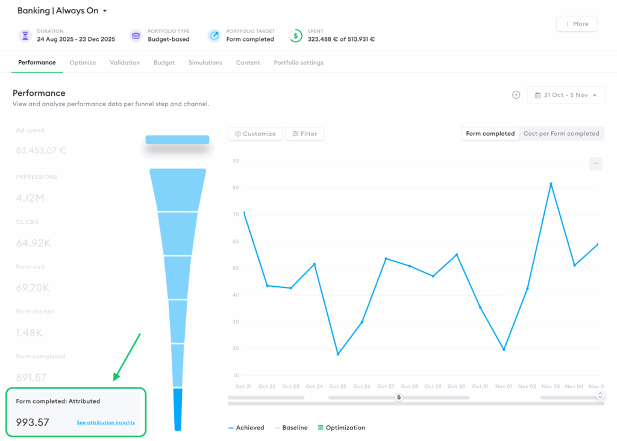The image size is (617, 441).
Task: Click the Filter button
Action: coord(304,134)
